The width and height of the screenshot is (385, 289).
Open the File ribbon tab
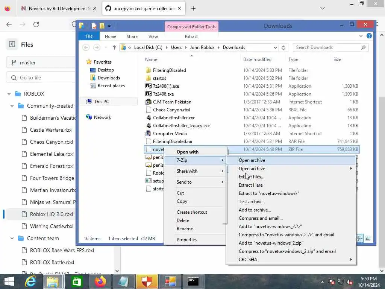tap(89, 36)
